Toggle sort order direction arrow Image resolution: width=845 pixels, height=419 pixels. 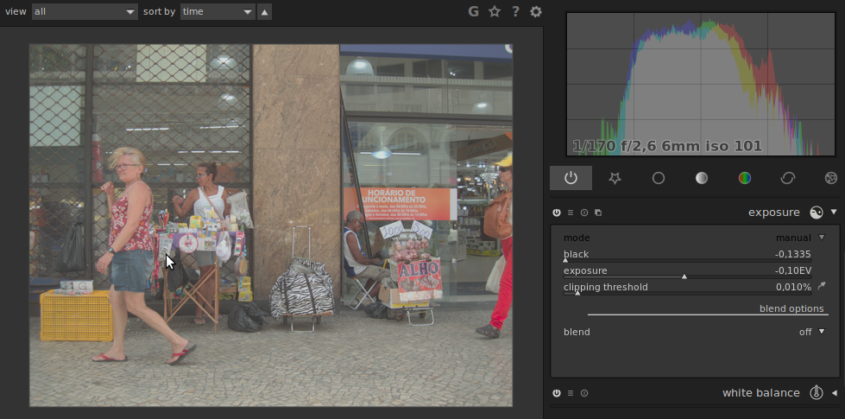[x=264, y=11]
